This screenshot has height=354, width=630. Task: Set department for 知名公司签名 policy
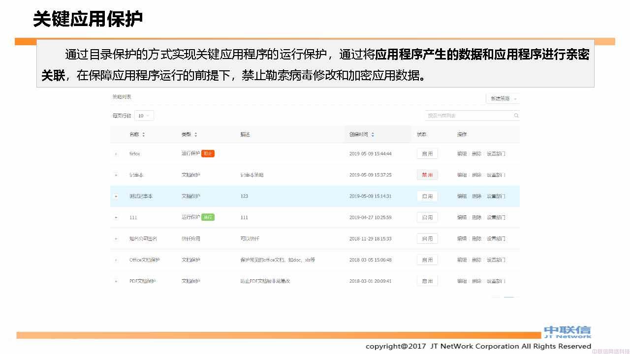[x=496, y=238]
